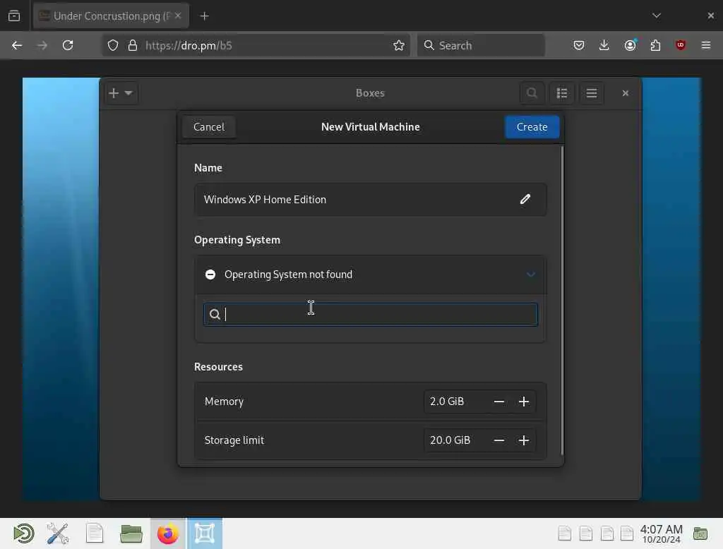Decrease Storage limit with minus button
Screen dimensions: 723x549
pyautogui.click(x=498, y=440)
